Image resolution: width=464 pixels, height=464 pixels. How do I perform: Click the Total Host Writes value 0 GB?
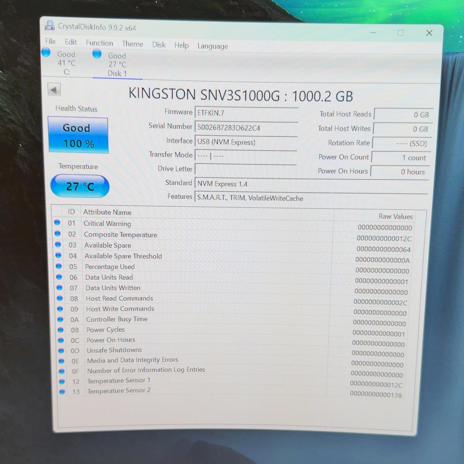[402, 129]
